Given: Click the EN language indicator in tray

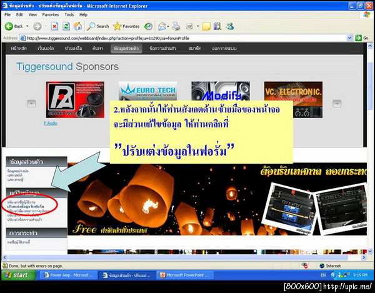Looking at the screenshot, I should point(323,275).
